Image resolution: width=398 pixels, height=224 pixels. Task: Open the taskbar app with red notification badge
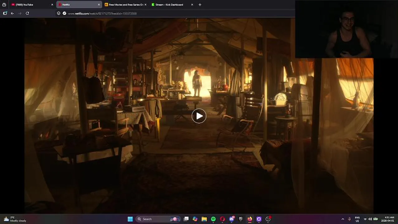[268, 219]
